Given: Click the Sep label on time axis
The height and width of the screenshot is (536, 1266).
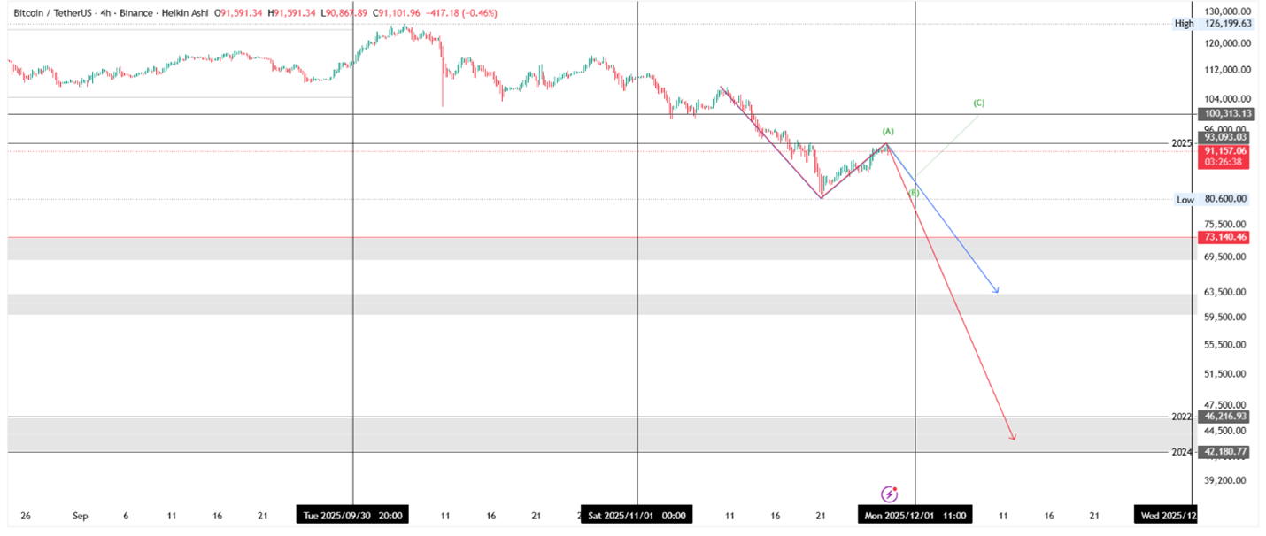Looking at the screenshot, I should pos(81,516).
